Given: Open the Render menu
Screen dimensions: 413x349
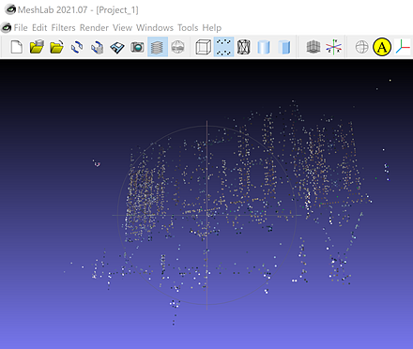Looking at the screenshot, I should pos(94,28).
